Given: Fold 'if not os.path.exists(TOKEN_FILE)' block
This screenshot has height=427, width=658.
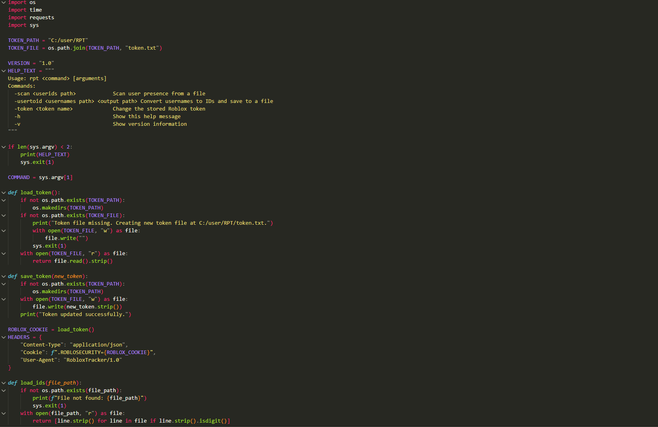Looking at the screenshot, I should [x=4, y=216].
